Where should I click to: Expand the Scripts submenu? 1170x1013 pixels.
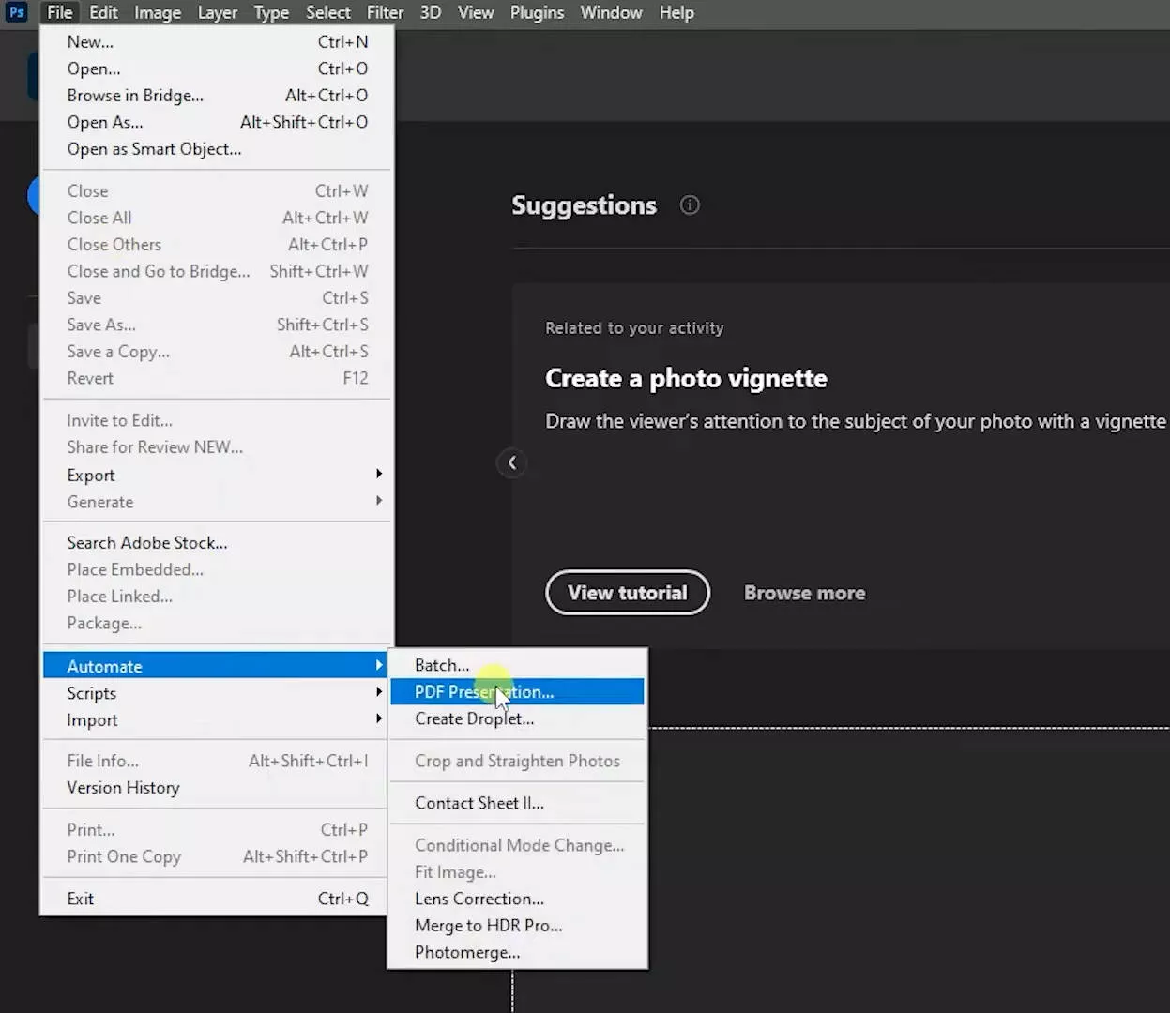pyautogui.click(x=217, y=693)
